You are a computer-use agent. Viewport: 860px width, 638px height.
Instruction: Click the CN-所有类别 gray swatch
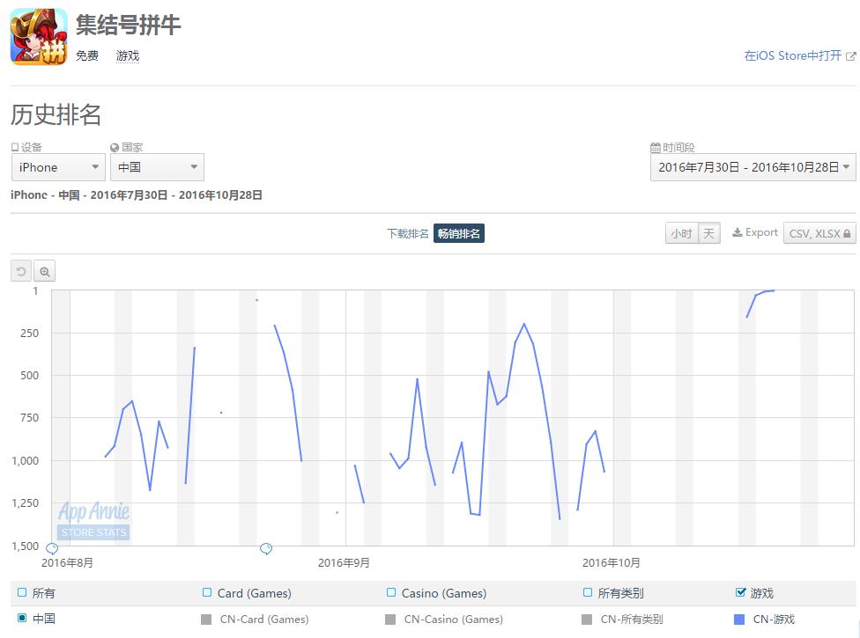tap(587, 620)
